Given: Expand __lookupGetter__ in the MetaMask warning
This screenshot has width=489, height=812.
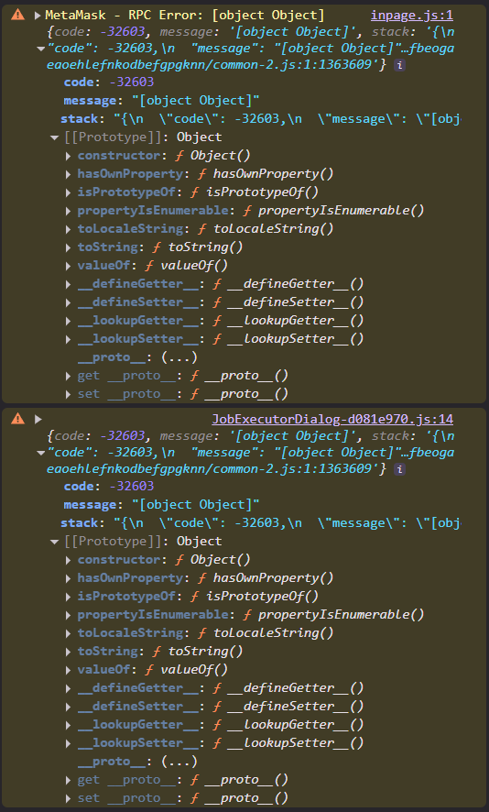Looking at the screenshot, I should (x=69, y=321).
